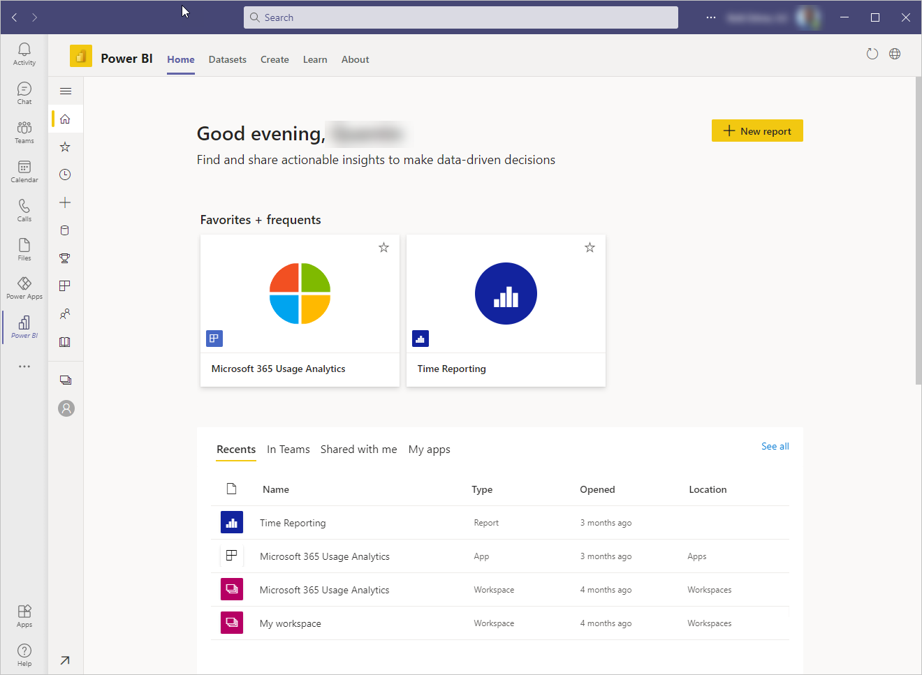
Task: Favorite the Time Reporting card with its star
Action: tap(590, 247)
